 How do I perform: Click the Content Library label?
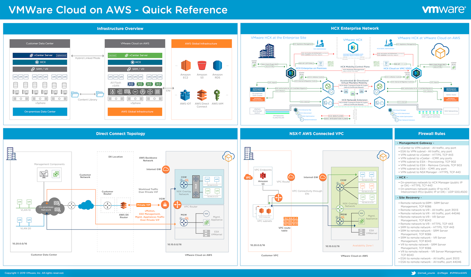[x=88, y=99]
